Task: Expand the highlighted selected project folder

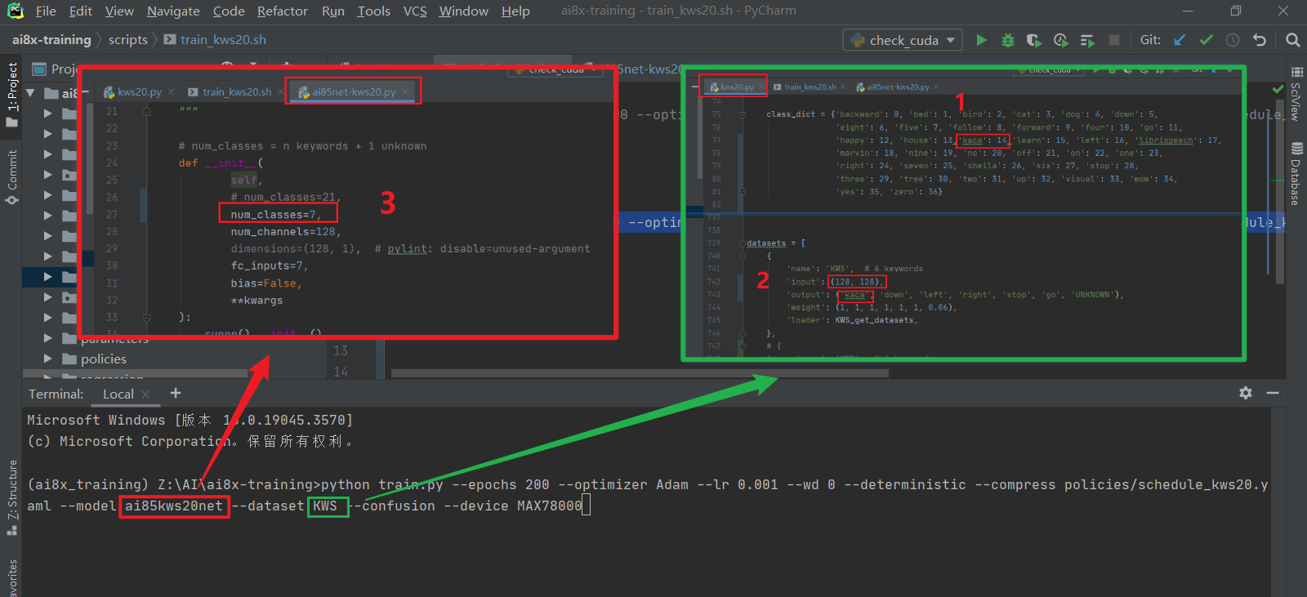Action: (47, 277)
